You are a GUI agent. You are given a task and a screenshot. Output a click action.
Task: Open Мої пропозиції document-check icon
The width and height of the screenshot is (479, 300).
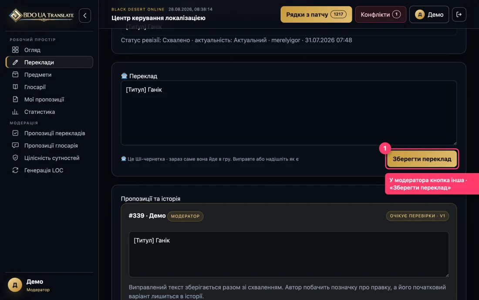click(15, 99)
